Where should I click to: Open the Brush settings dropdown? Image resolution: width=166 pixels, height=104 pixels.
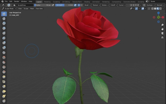click(87, 5)
